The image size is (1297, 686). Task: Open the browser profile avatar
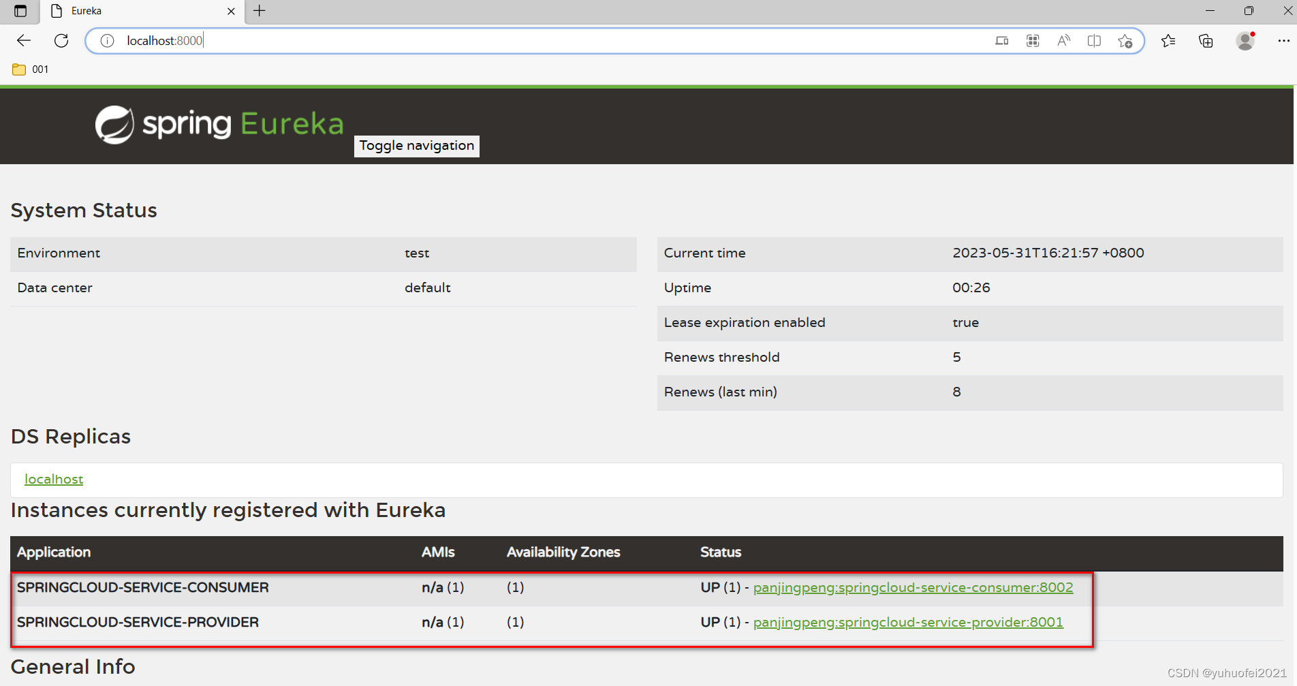tap(1245, 41)
